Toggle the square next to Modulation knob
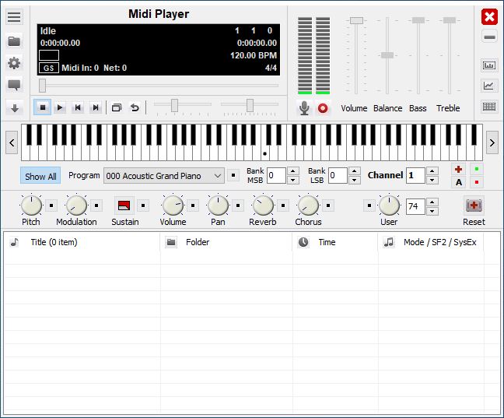Viewport: 504px width, 418px height. tap(96, 205)
